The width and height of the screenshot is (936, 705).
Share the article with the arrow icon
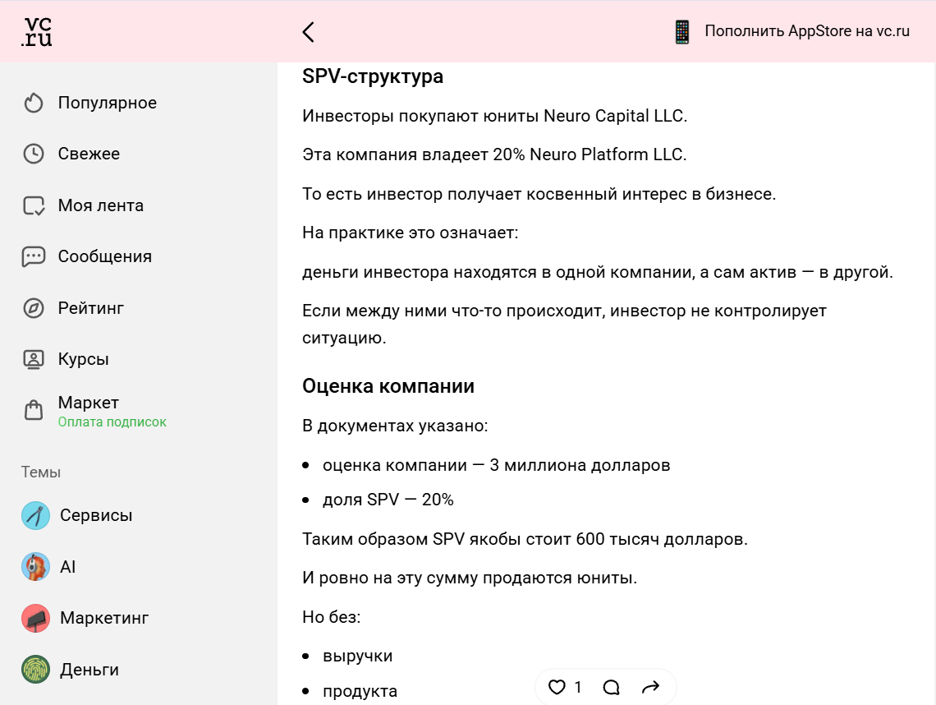pos(650,687)
